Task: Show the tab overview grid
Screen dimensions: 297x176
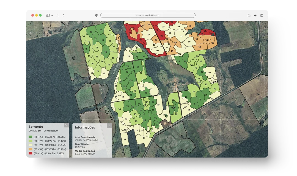Action: [x=261, y=15]
